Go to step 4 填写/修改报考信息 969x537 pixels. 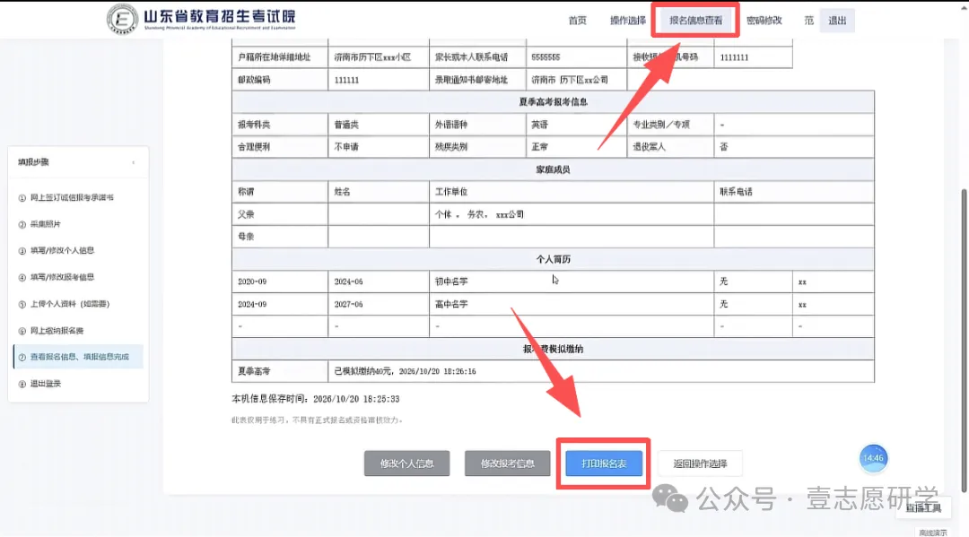57,277
